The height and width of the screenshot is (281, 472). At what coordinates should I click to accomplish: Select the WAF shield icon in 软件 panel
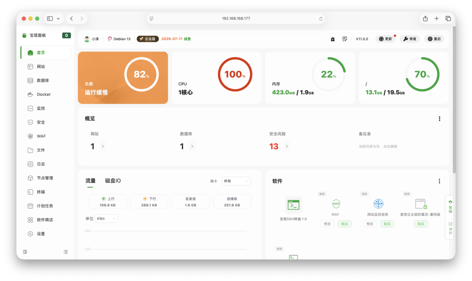coord(335,204)
